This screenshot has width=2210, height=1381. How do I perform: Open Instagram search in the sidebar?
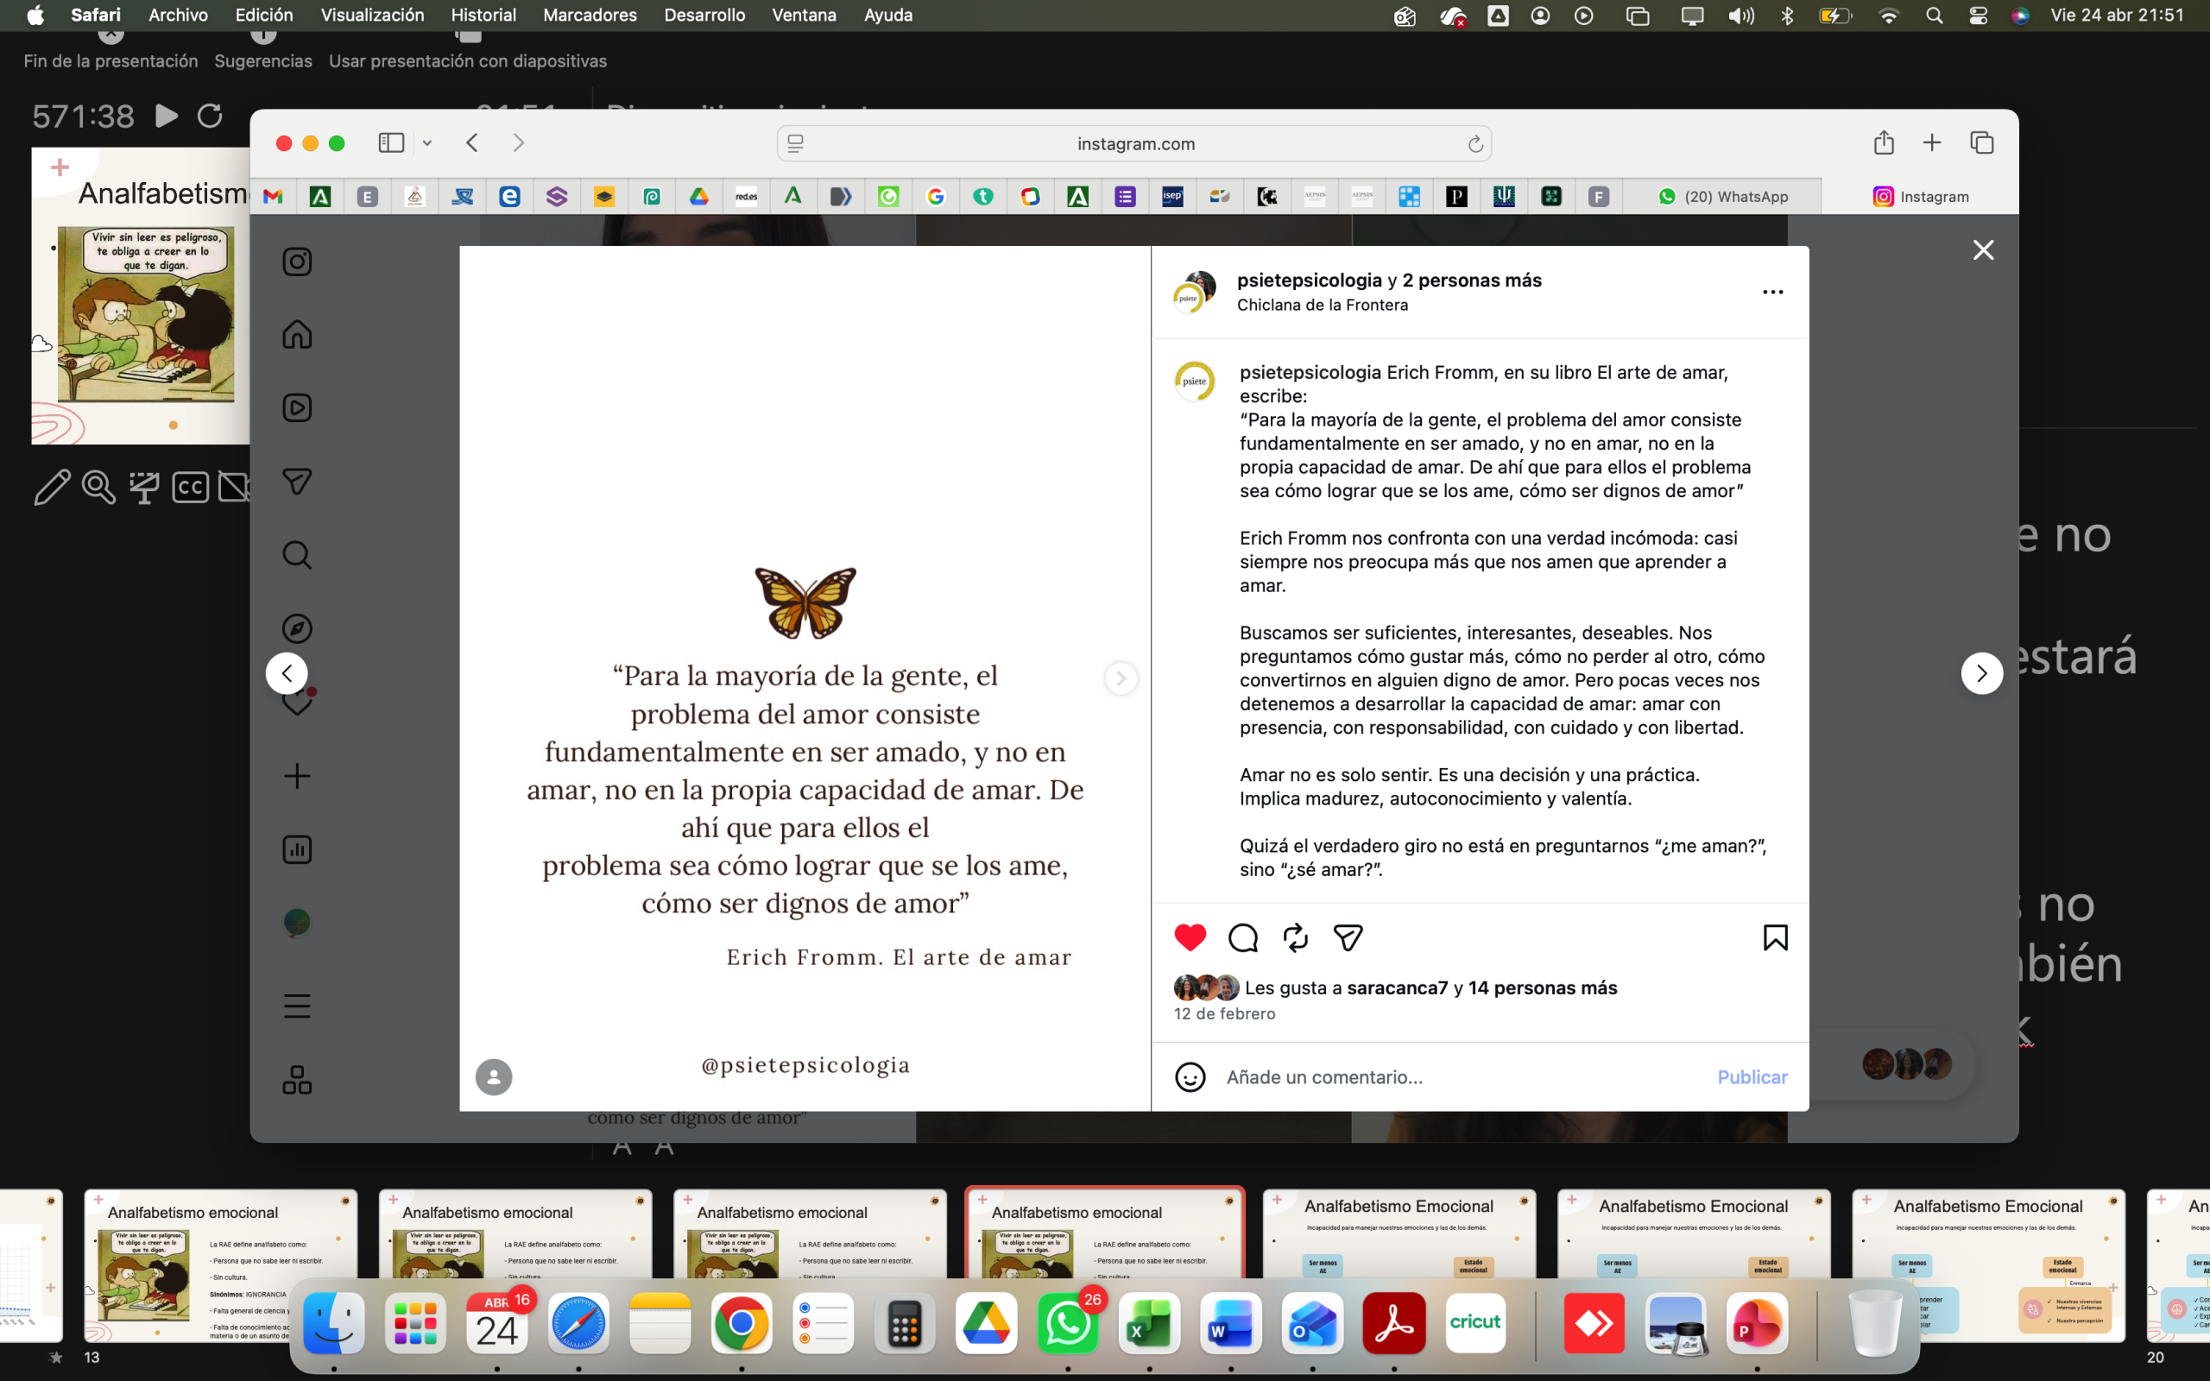[x=297, y=554]
